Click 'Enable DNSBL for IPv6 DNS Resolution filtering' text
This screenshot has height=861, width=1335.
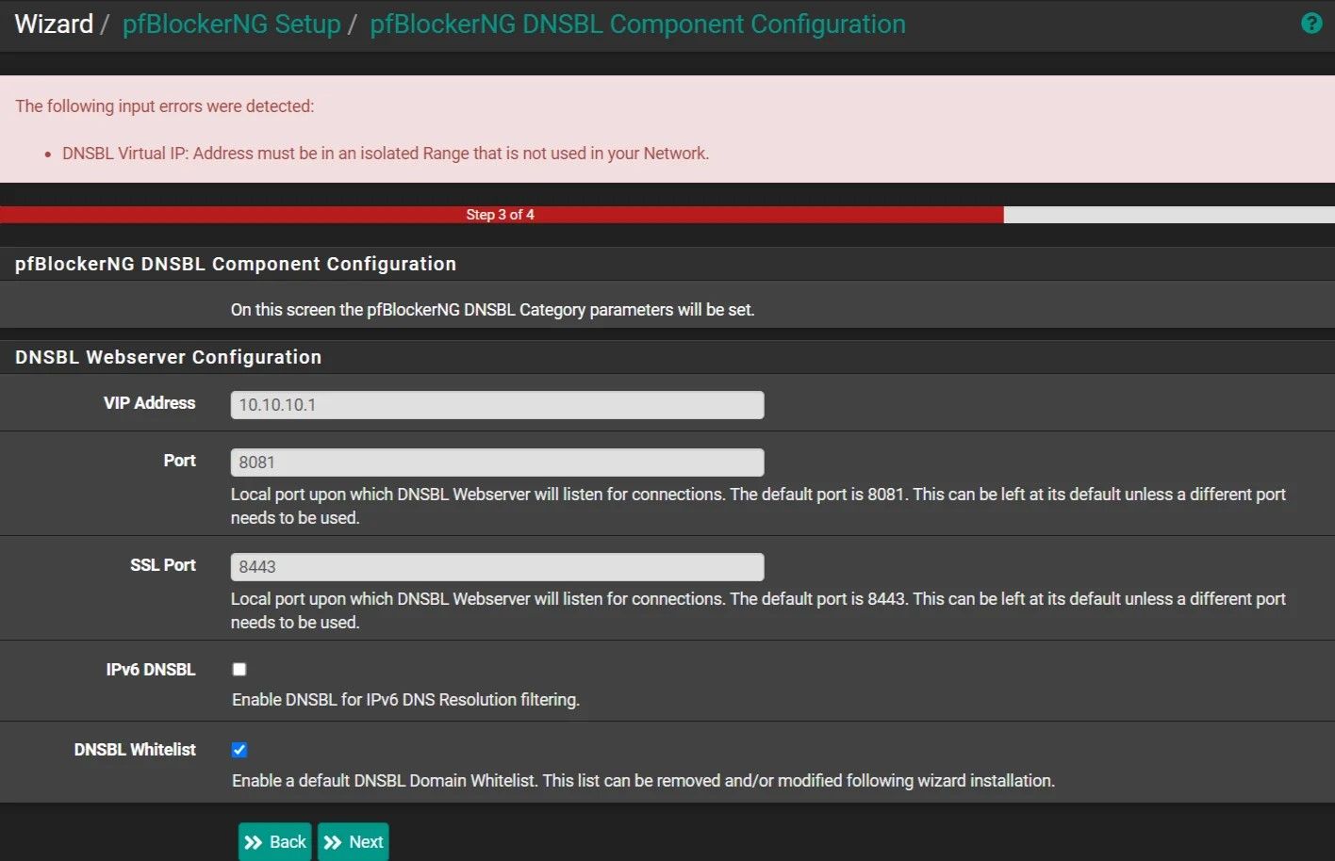pyautogui.click(x=406, y=700)
